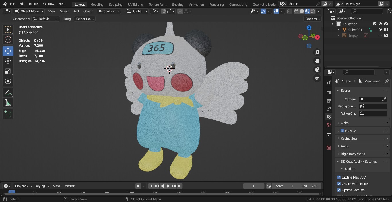Click the X axis on navigation gizmo
The width and height of the screenshot is (392, 202).
coord(317,37)
